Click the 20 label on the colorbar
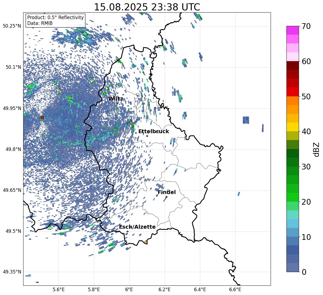The height and width of the screenshot is (295, 323). click(306, 202)
